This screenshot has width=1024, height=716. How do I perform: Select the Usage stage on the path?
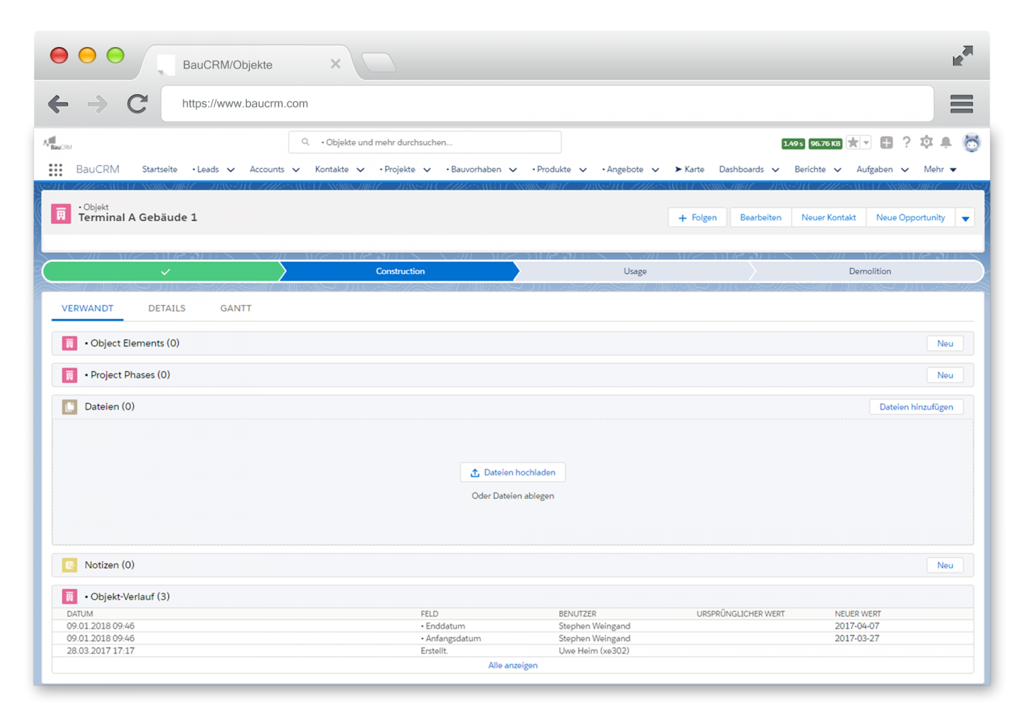coord(634,271)
